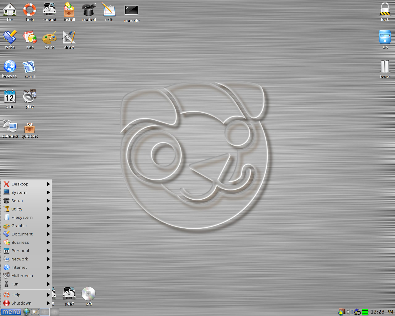
Task: Open the Shutdown submenu
Action: 27,303
